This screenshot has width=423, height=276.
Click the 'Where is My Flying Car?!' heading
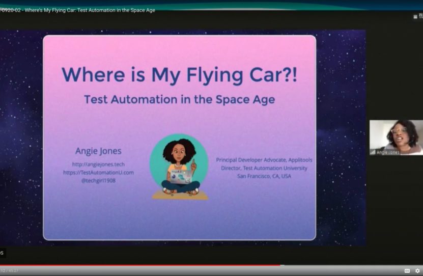[179, 75]
